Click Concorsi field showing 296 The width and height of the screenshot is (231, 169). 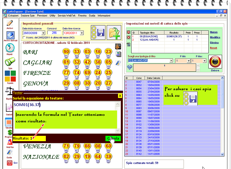click(x=54, y=33)
